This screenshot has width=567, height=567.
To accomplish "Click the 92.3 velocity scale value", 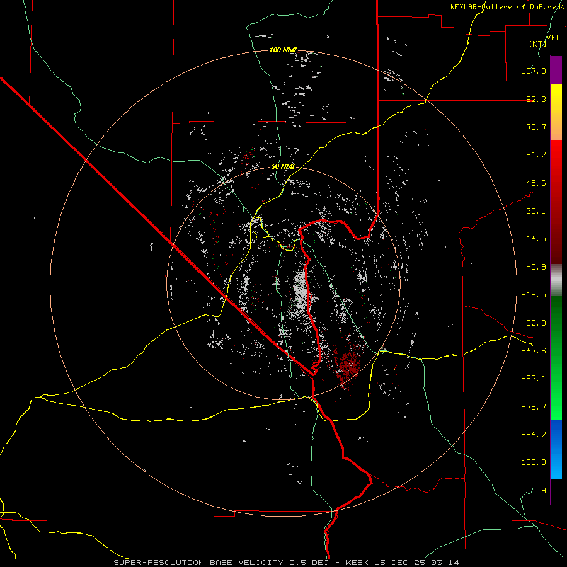I will [x=536, y=99].
